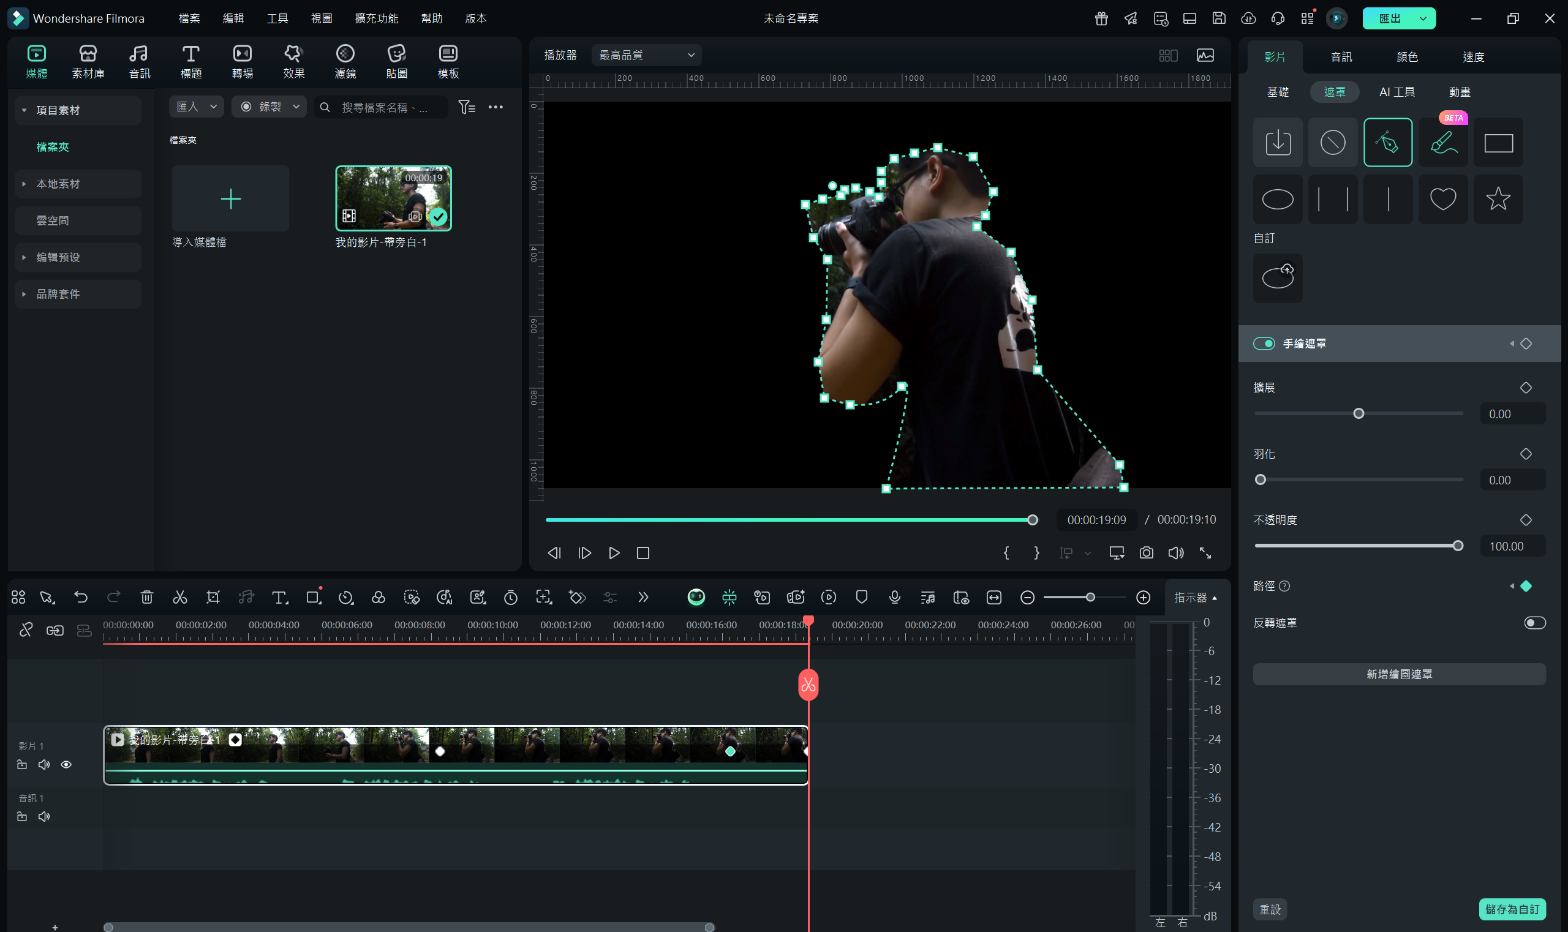1568x932 pixels.
Task: Open the Stickers (貼圖) panel
Action: [396, 62]
